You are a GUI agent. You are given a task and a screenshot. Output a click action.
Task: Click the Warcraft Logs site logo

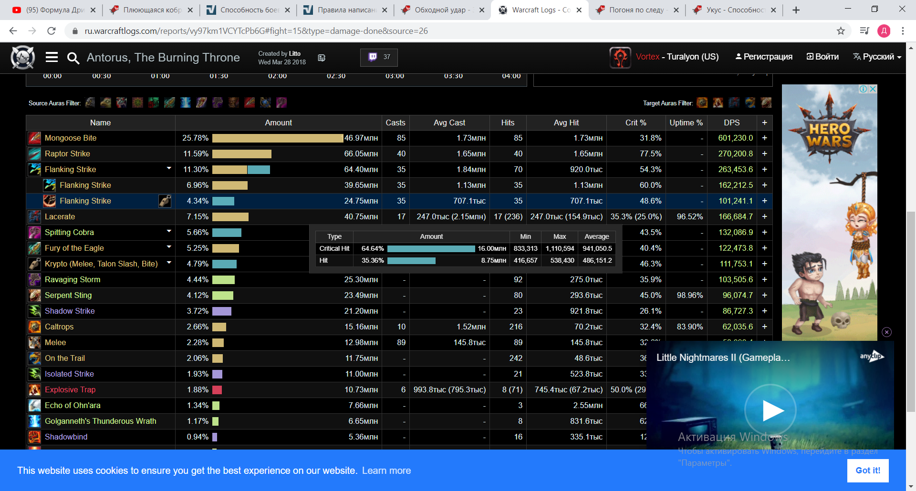coord(23,58)
